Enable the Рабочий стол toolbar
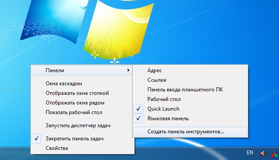Image resolution: width=279 pixels, height=160 pixels. click(190, 99)
